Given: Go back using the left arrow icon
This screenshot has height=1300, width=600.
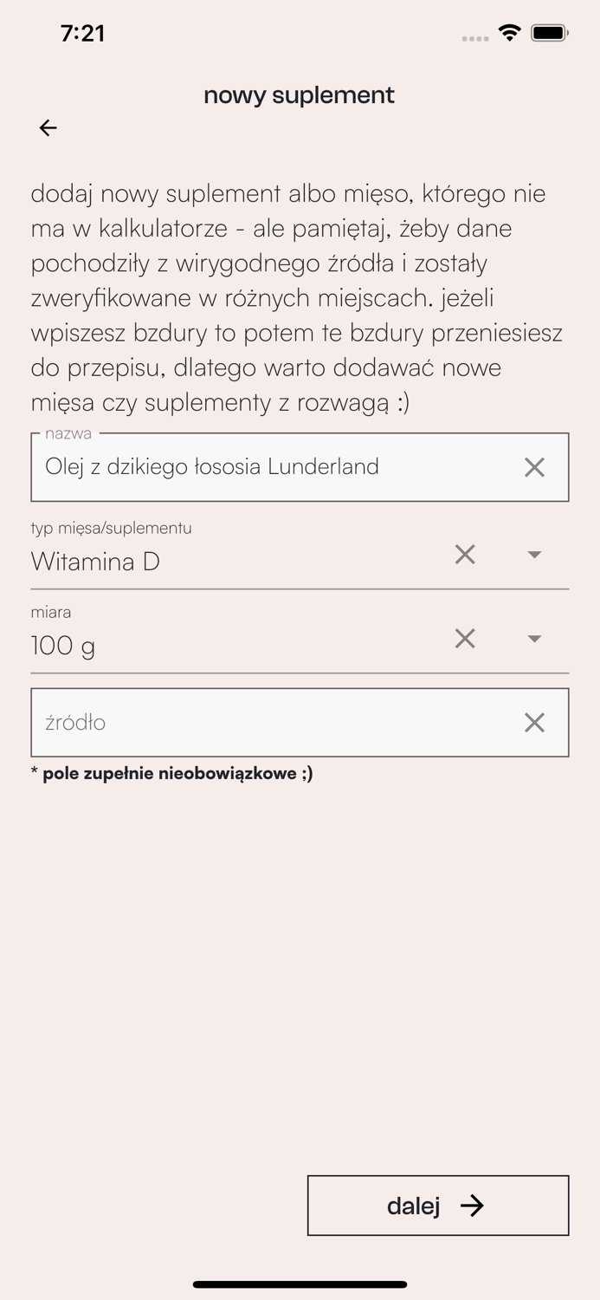Looking at the screenshot, I should [x=48, y=128].
